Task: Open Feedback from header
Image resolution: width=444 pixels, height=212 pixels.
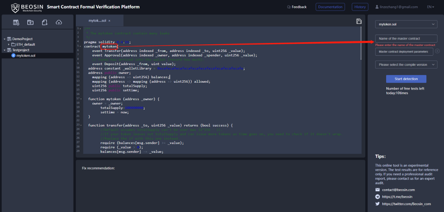Action: 297,7
